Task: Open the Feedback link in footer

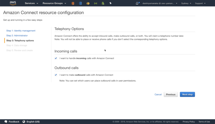Action: click(14, 122)
